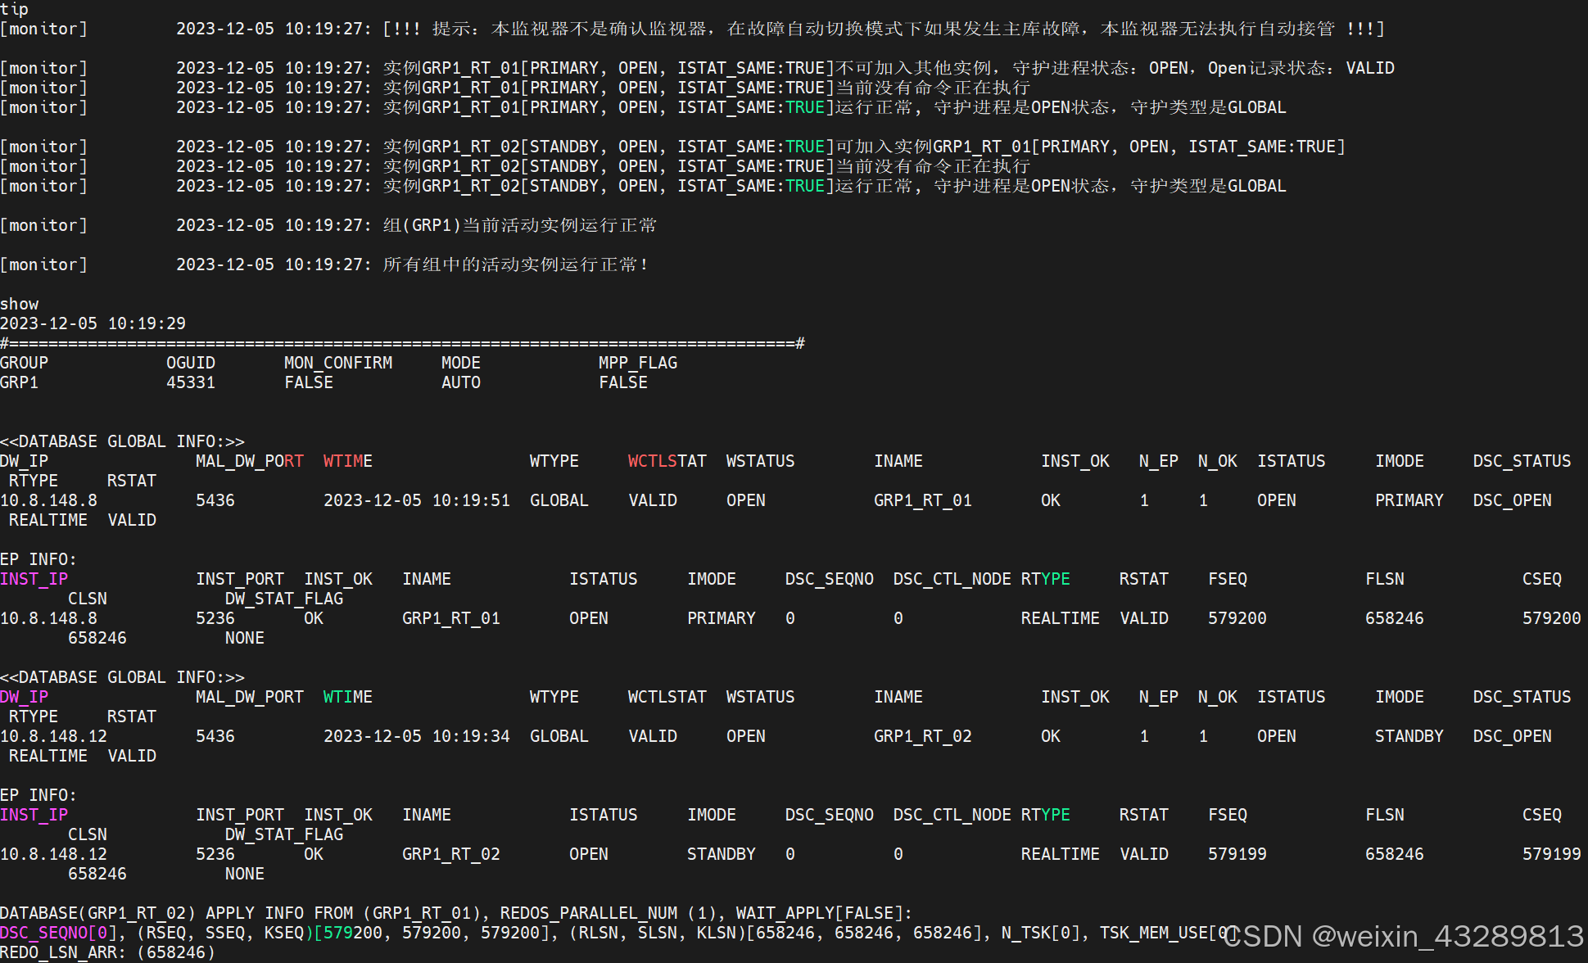The image size is (1588, 963).
Task: Click the 'tip' command text
Action: click(15, 9)
